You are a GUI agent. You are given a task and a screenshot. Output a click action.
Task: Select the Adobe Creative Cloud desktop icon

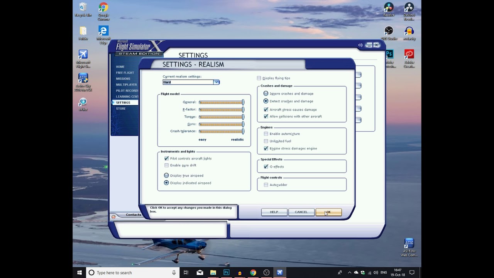click(409, 59)
